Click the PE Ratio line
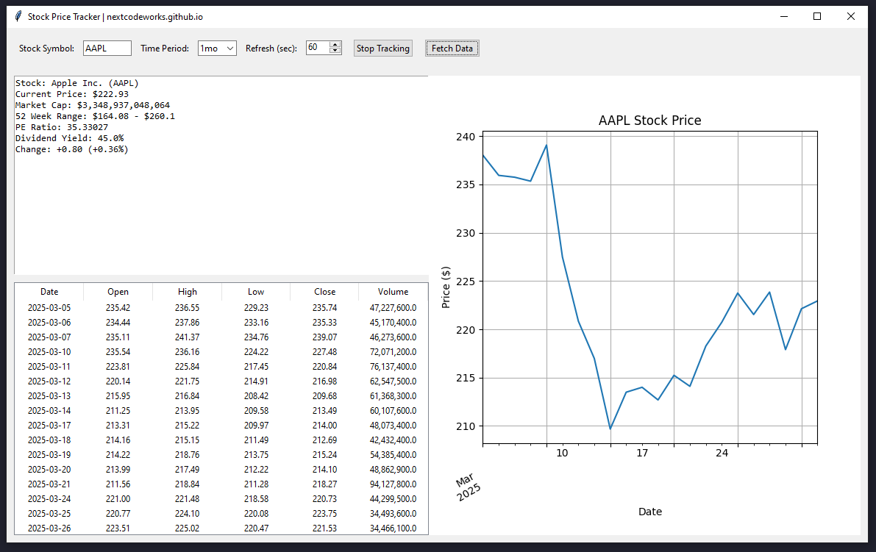 [62, 127]
